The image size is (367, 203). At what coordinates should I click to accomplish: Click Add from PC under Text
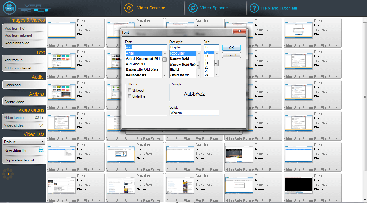coord(14,60)
